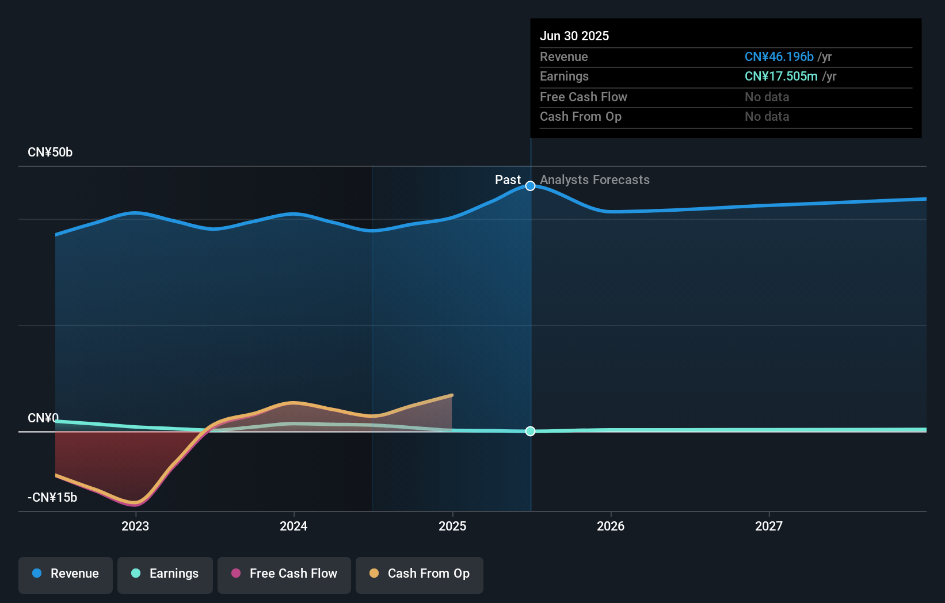The width and height of the screenshot is (945, 603).
Task: Click the pink Free Cash Flow dot
Action: click(236, 573)
